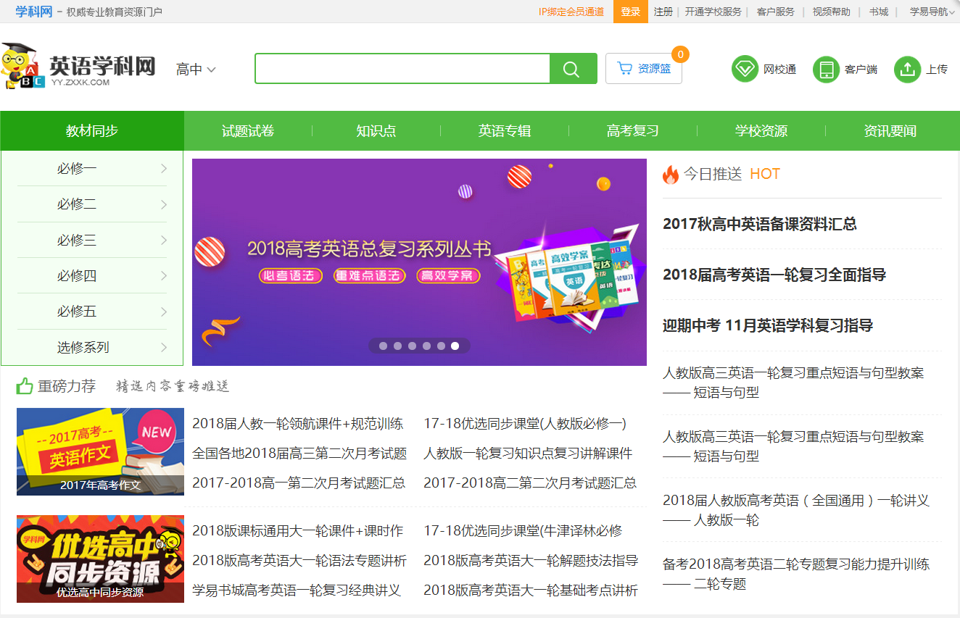The width and height of the screenshot is (960, 618).
Task: Open the 客户服务 link in top bar
Action: point(776,12)
